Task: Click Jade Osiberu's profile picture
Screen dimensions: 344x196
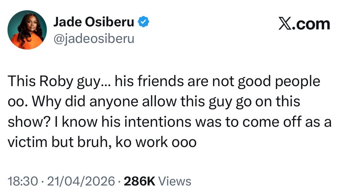Action: pyautogui.click(x=27, y=30)
